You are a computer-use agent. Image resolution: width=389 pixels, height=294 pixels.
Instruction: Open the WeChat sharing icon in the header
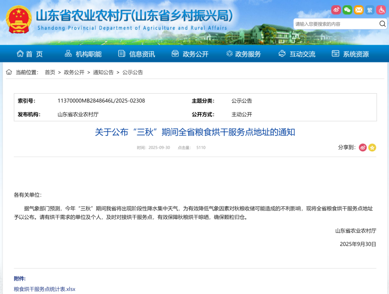tap(347, 10)
